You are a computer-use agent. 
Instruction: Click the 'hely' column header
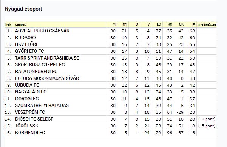click(x=8, y=24)
